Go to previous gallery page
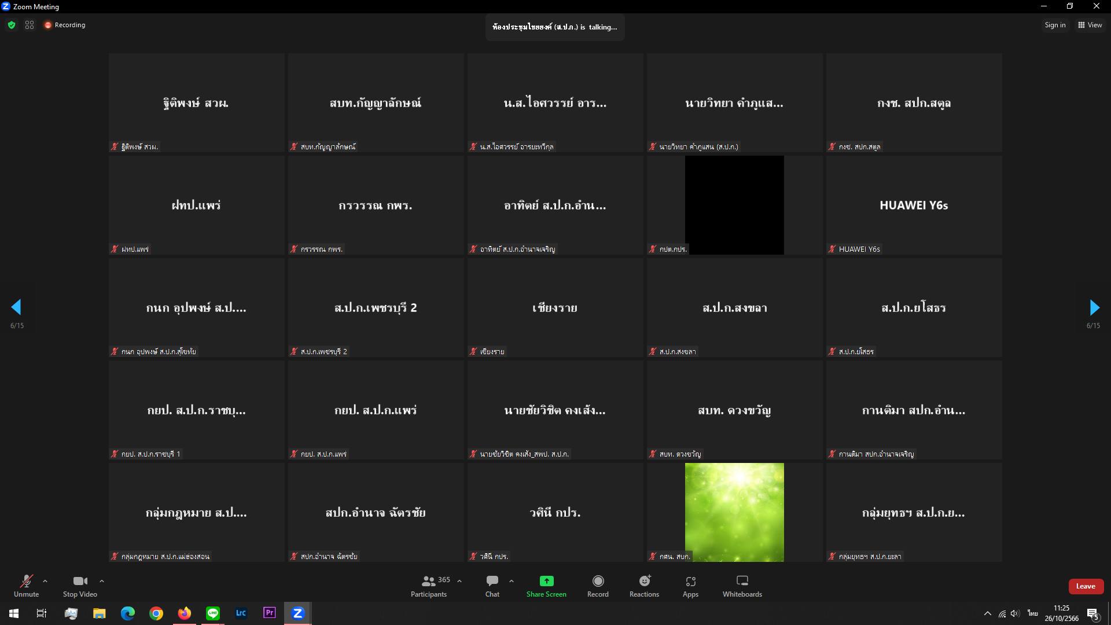Screen dimensions: 1111x625 point(16,307)
